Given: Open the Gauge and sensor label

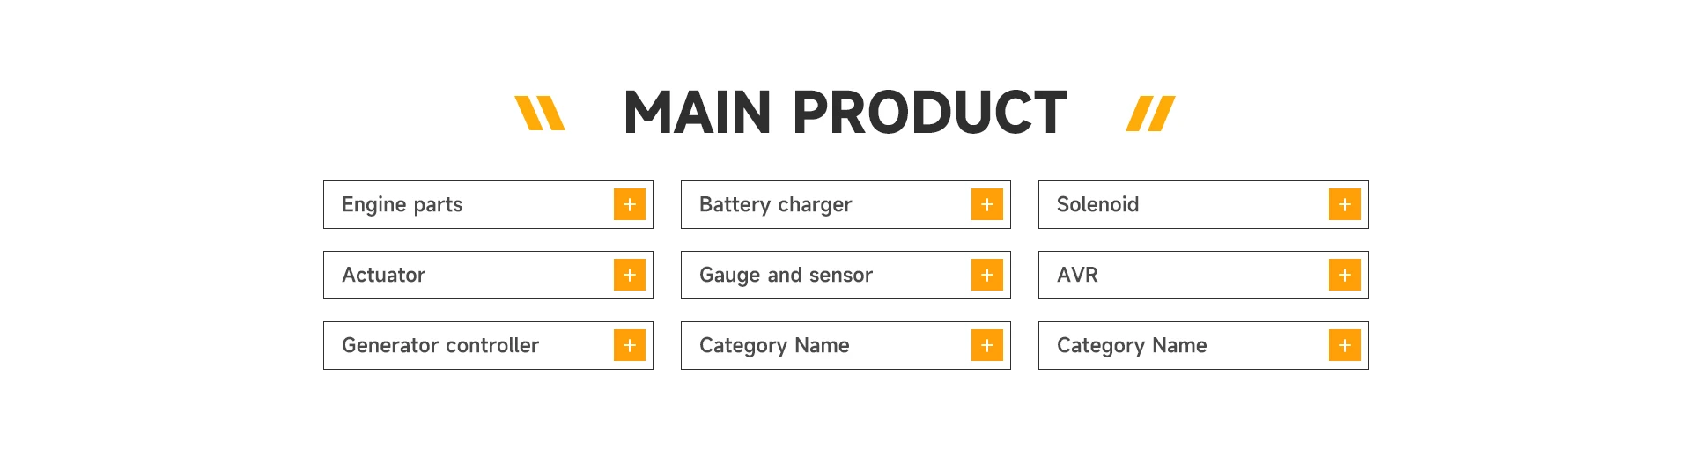Looking at the screenshot, I should point(786,275).
